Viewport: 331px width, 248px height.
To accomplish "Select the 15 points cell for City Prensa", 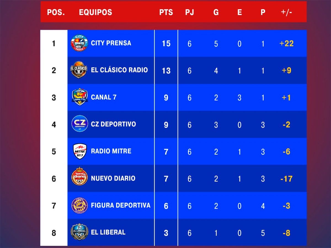I will [166, 44].
